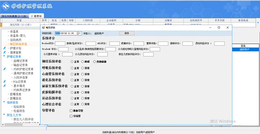Open 住院病历 in the sidebar

point(16,40)
